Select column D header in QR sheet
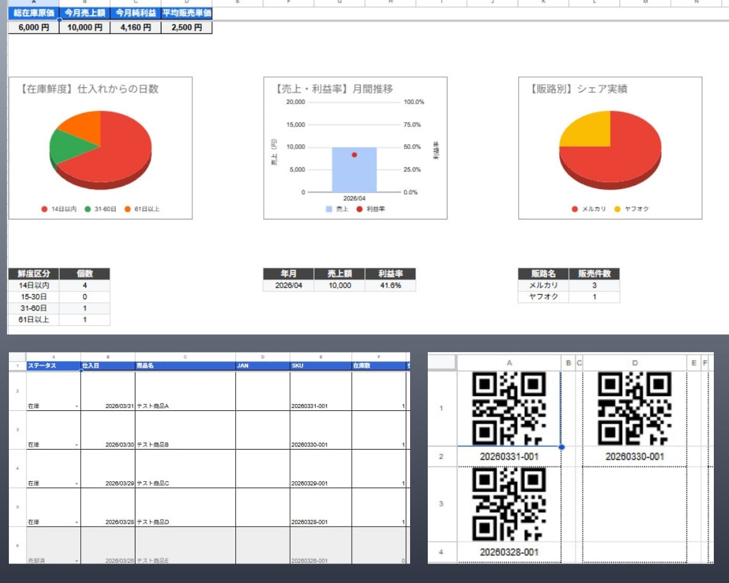 635,363
